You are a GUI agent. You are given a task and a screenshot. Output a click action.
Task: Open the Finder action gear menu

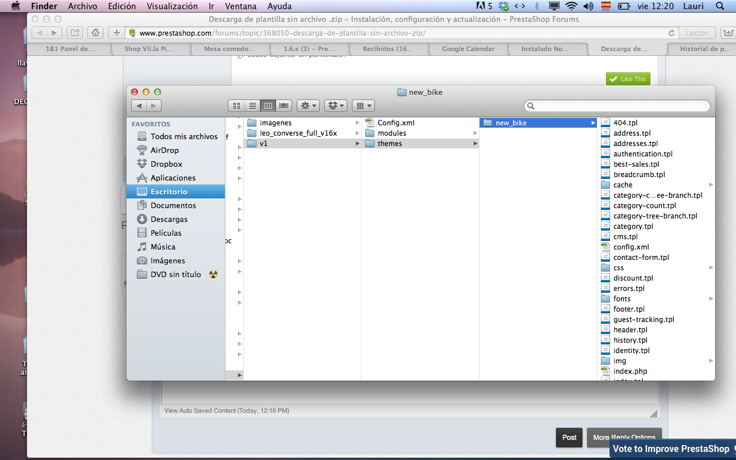308,106
